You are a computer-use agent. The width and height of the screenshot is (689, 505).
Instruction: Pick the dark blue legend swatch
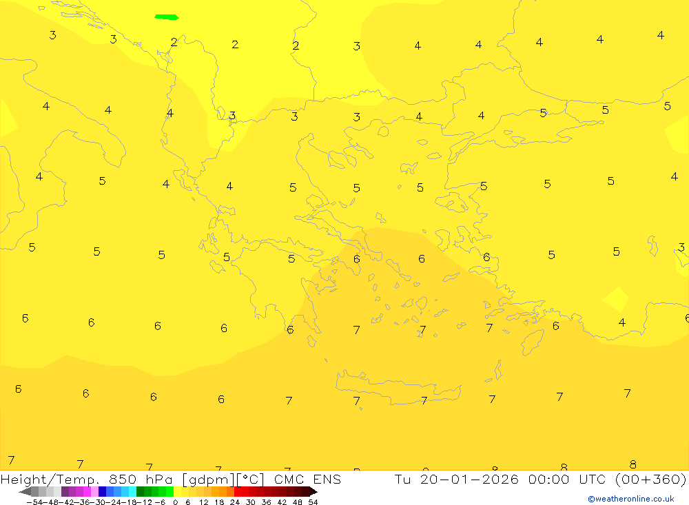tap(102, 492)
